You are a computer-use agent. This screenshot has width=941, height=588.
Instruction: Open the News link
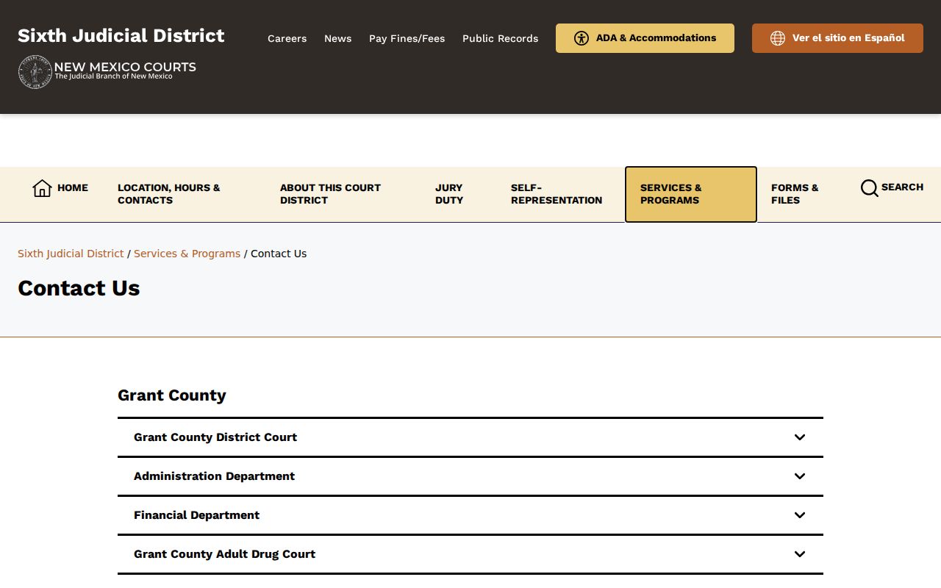click(337, 38)
